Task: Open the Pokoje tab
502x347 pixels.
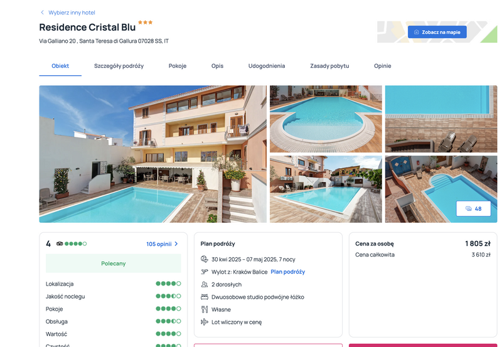Action: pyautogui.click(x=178, y=66)
